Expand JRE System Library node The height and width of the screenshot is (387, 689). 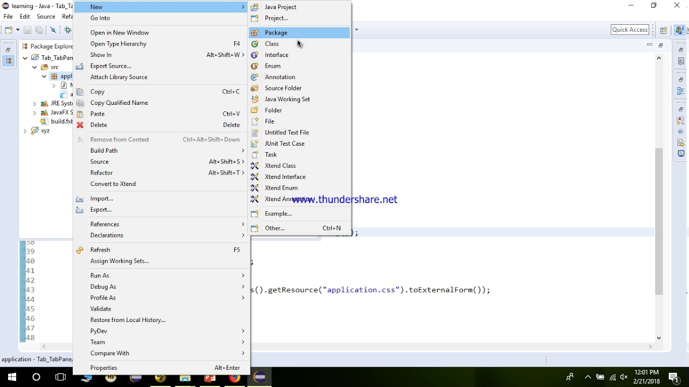(x=34, y=104)
